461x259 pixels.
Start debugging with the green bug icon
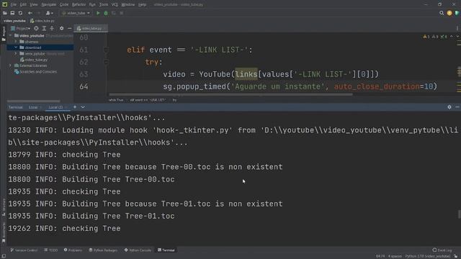point(106,13)
